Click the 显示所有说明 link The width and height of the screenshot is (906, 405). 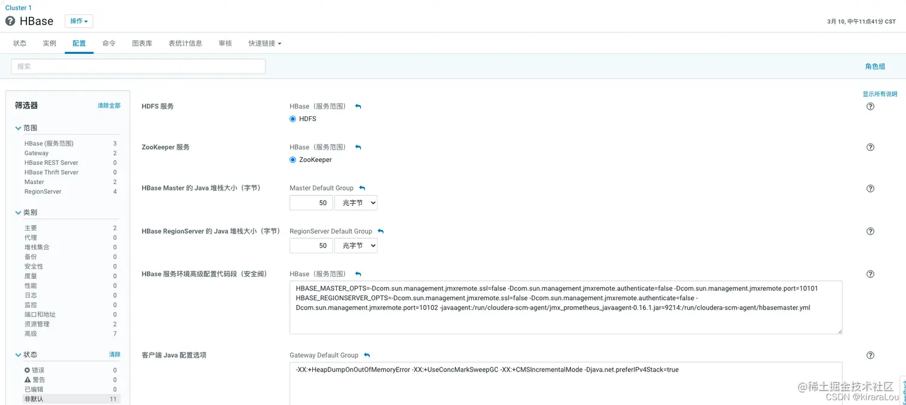click(879, 93)
